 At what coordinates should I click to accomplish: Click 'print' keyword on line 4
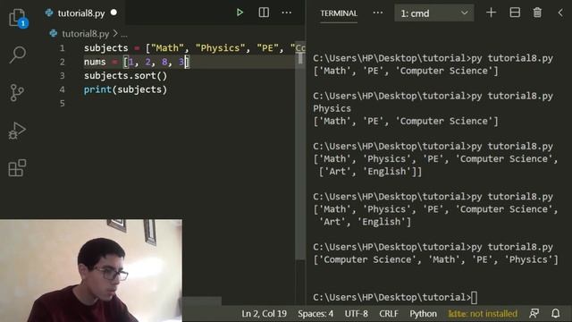(97, 89)
